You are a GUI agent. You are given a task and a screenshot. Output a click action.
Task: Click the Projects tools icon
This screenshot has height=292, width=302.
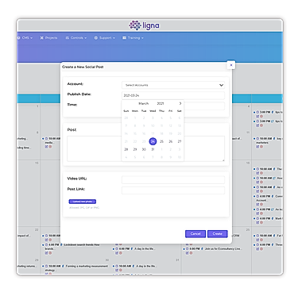pos(41,38)
